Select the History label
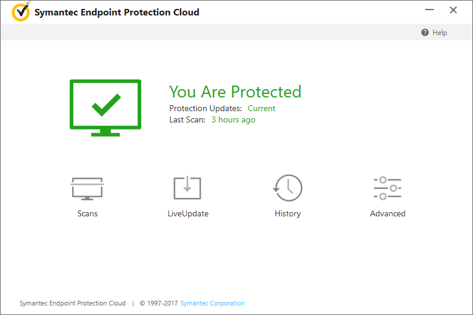 [288, 213]
